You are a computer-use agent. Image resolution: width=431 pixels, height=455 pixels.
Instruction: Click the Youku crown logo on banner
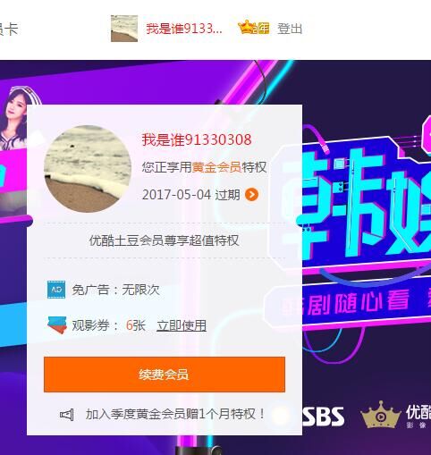[x=380, y=414]
